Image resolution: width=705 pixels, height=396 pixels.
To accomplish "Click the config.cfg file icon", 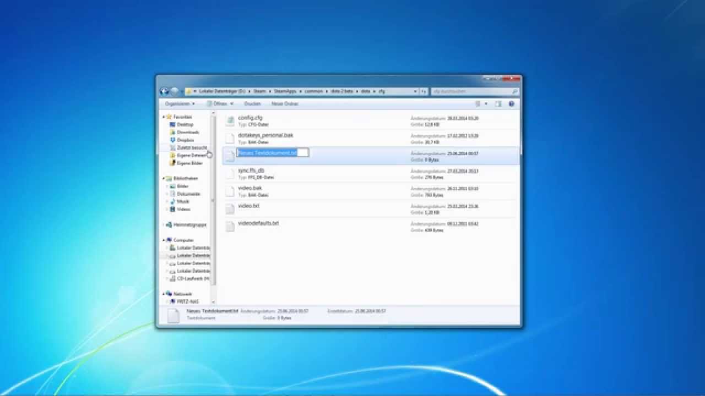I will pos(230,121).
